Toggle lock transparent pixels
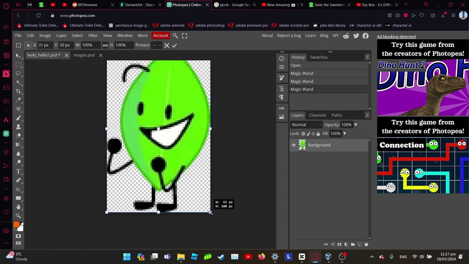Image resolution: width=469 pixels, height=264 pixels. point(303,134)
